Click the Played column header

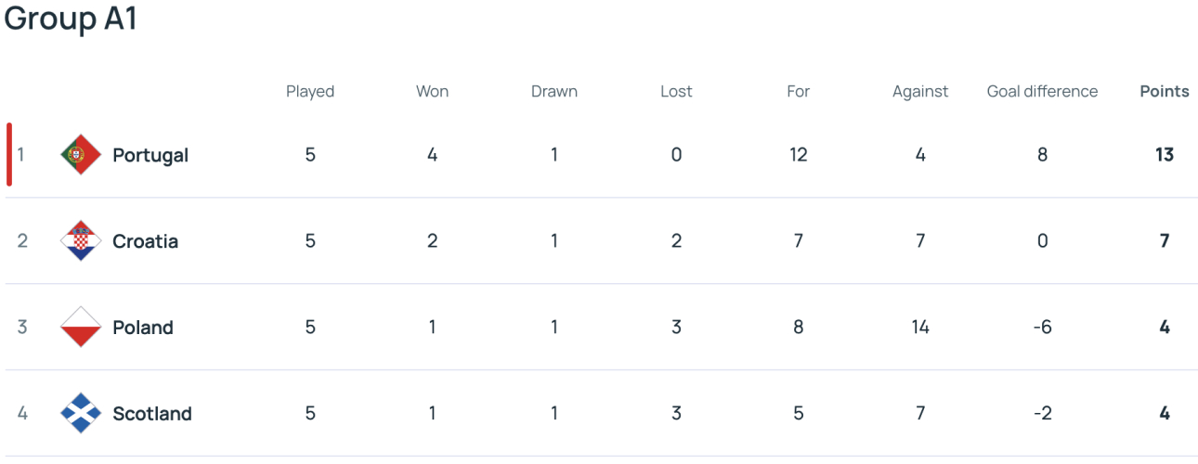point(310,91)
